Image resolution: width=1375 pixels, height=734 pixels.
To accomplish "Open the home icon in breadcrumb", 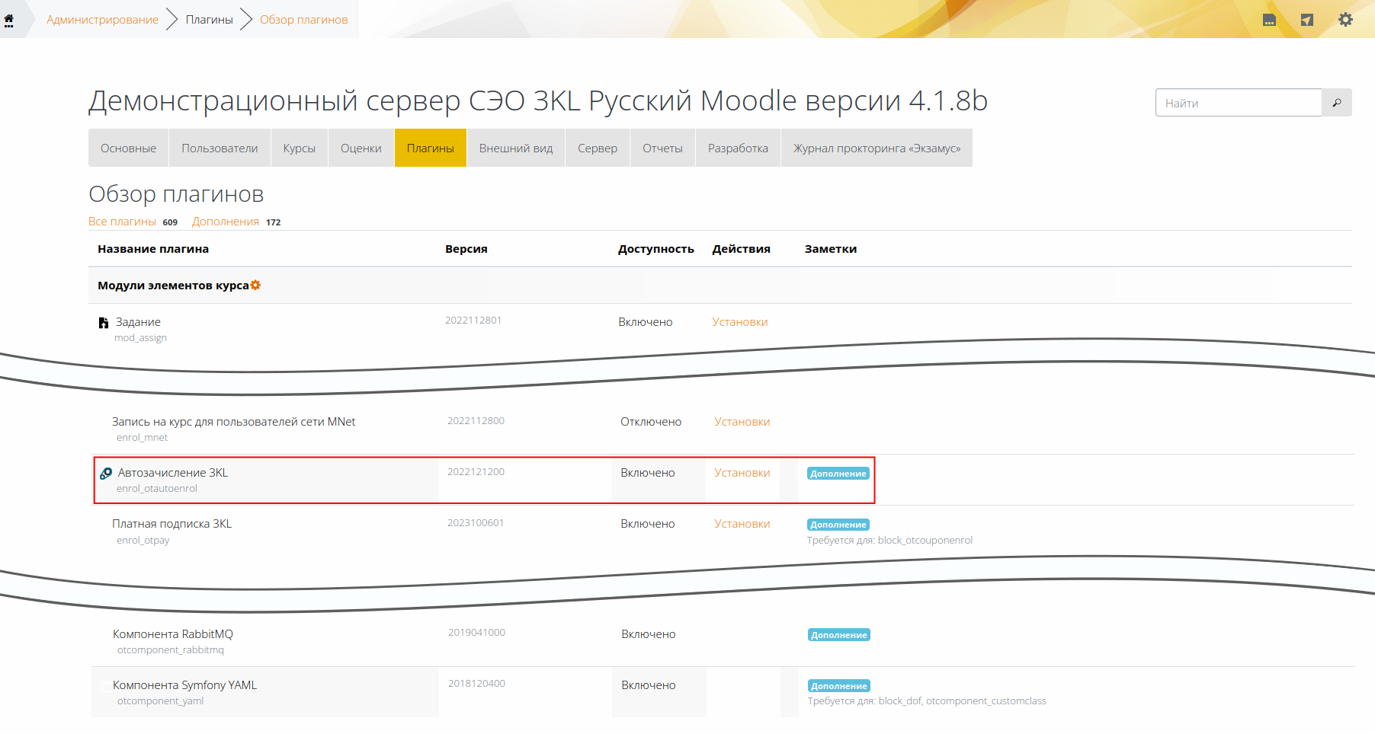I will coord(9,20).
